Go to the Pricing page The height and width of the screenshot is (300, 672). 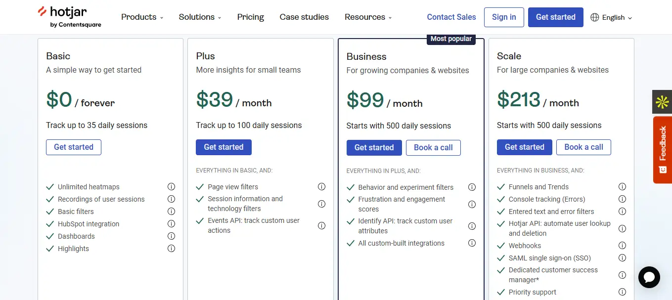[x=251, y=17]
